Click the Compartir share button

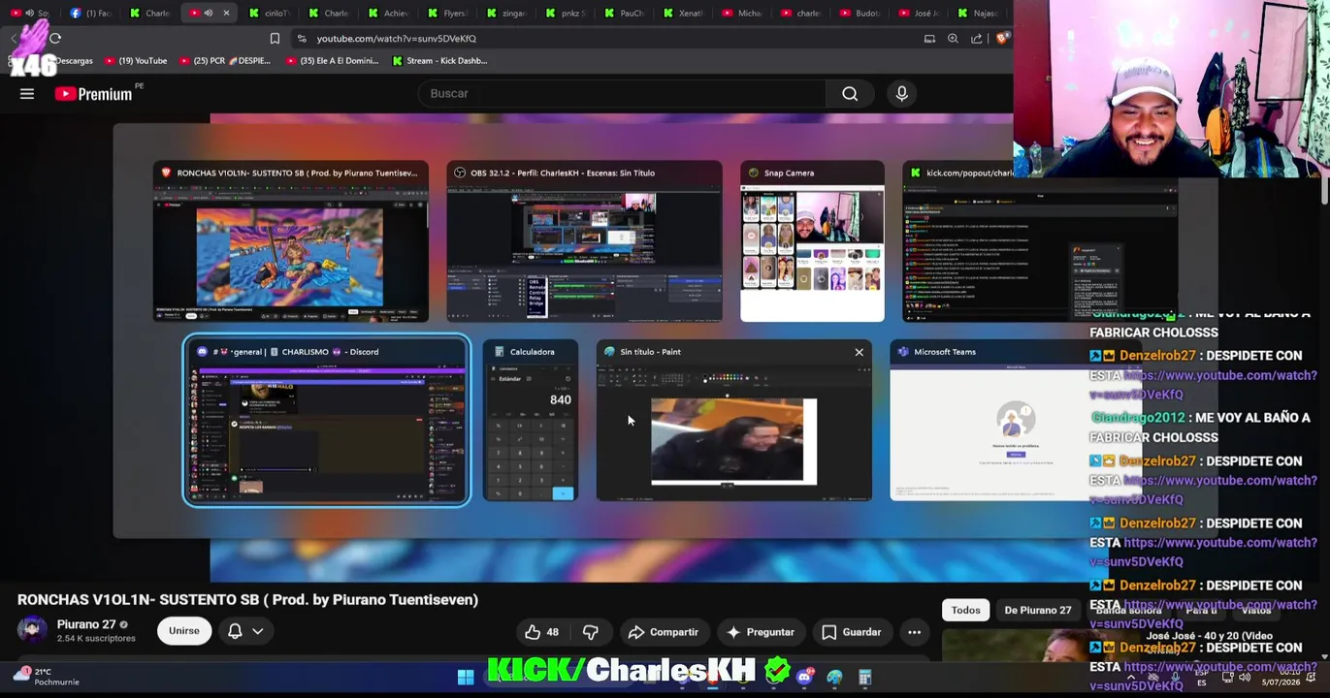click(x=664, y=632)
